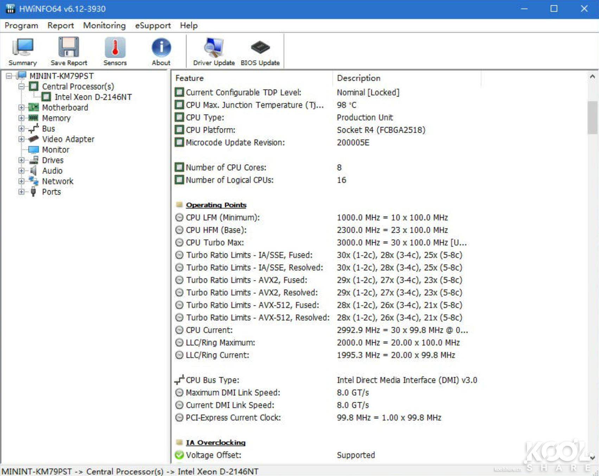Click the Audio speaker tree icon

(33, 171)
